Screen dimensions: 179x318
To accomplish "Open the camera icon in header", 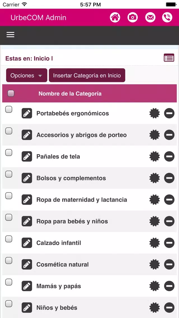I will [x=132, y=17].
